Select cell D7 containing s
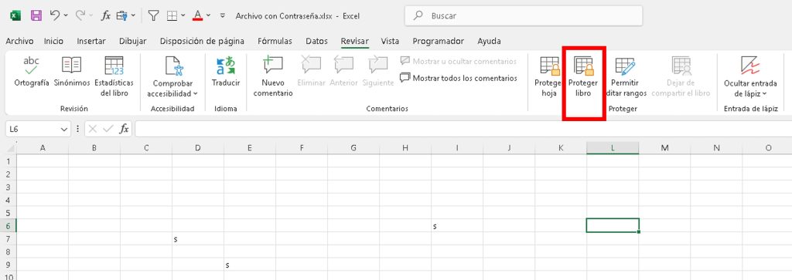 (198, 238)
